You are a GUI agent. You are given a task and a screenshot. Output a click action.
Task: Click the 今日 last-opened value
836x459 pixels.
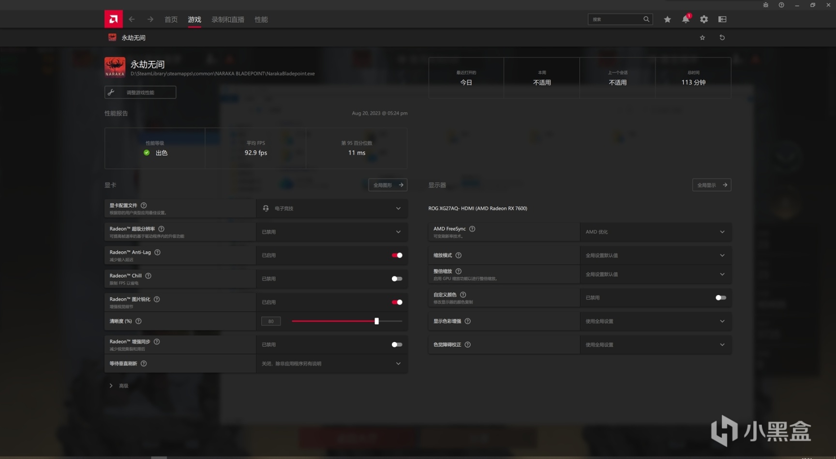tap(466, 83)
